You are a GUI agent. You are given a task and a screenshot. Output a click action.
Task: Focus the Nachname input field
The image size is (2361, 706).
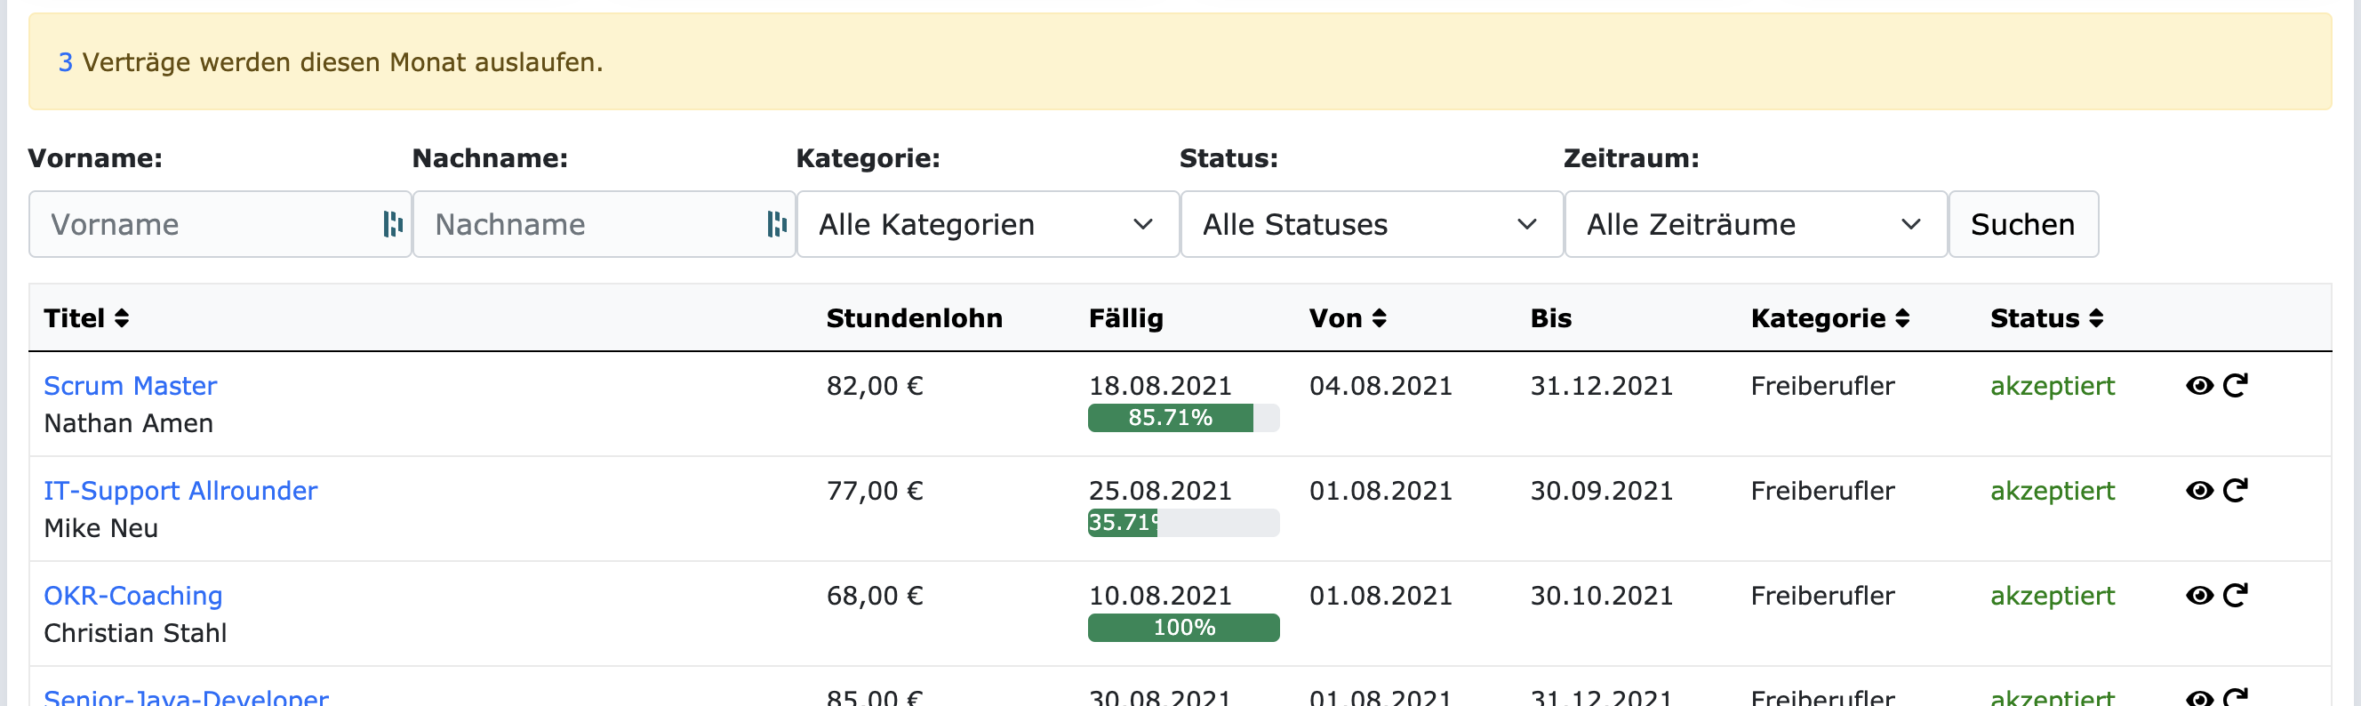tap(587, 225)
